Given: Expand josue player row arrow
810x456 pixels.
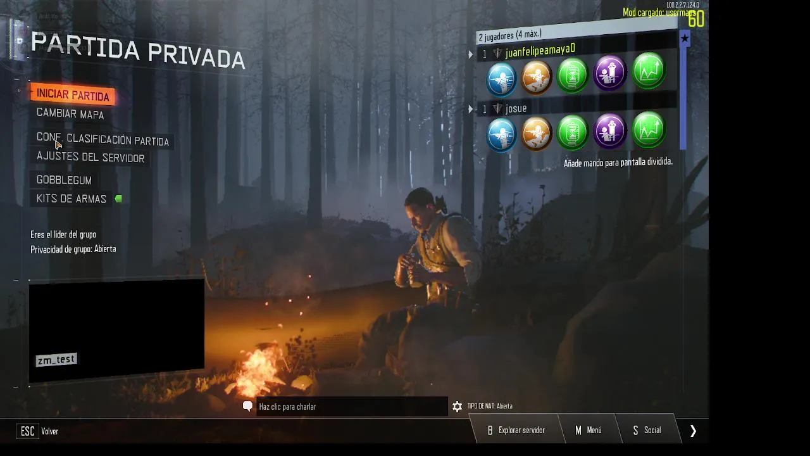Looking at the screenshot, I should click(x=471, y=110).
